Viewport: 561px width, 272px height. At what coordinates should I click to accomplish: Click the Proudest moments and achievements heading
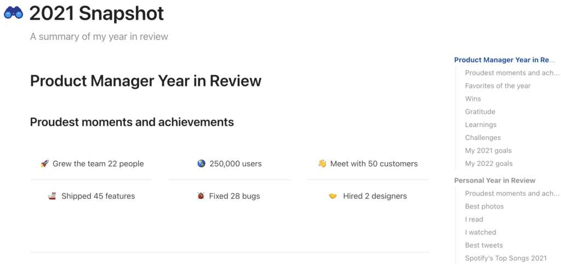pyautogui.click(x=132, y=122)
